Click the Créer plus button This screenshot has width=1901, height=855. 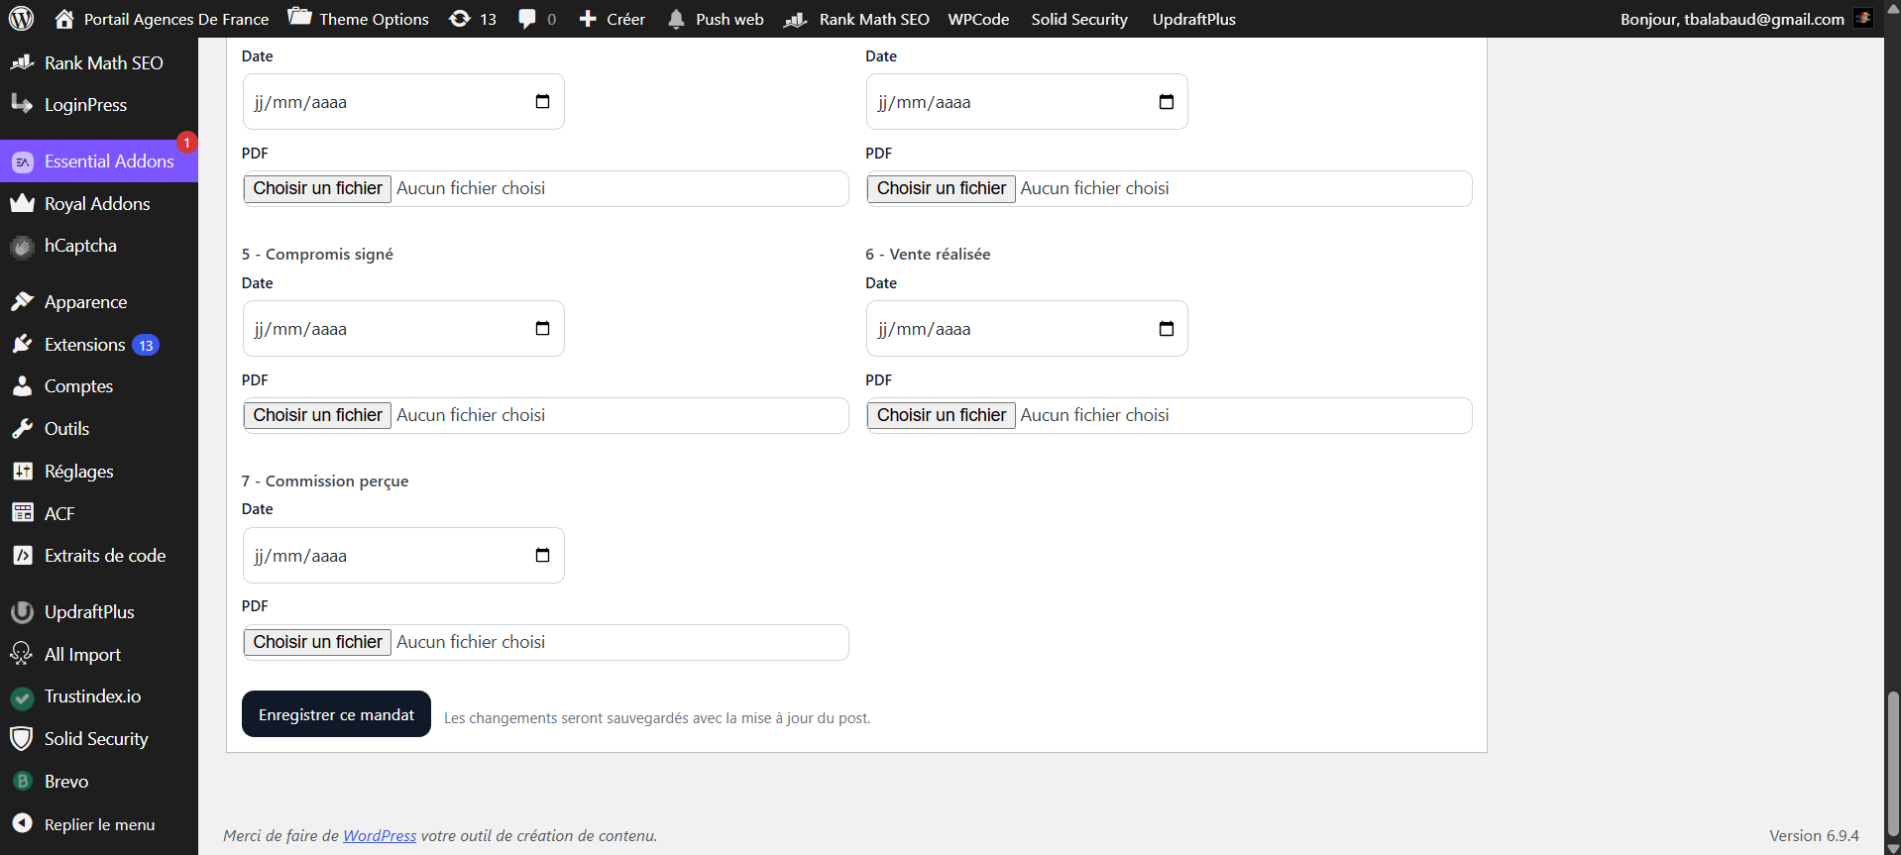pos(612,19)
